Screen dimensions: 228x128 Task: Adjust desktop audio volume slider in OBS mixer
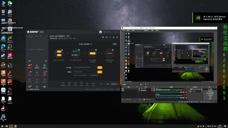pyautogui.click(x=169, y=98)
